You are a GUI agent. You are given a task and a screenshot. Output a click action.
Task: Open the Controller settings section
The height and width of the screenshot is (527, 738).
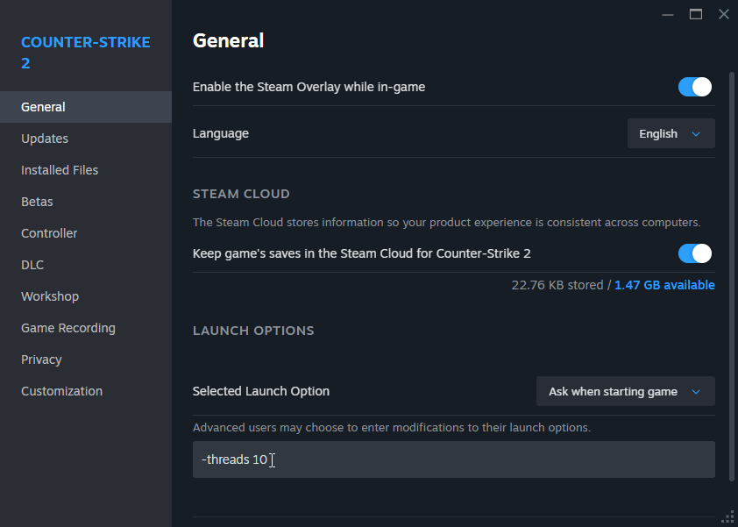click(49, 232)
